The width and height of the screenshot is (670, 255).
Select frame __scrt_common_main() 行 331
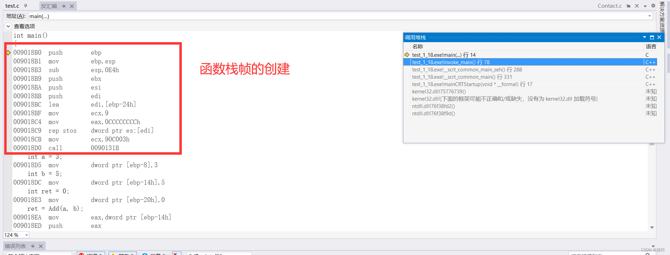tap(462, 77)
